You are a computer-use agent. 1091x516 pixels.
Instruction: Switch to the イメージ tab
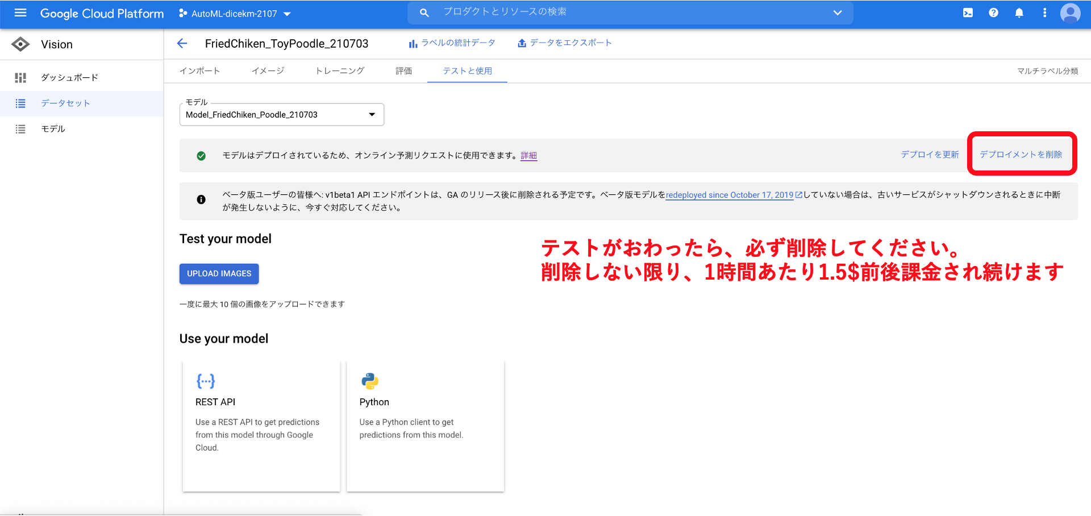pyautogui.click(x=268, y=70)
